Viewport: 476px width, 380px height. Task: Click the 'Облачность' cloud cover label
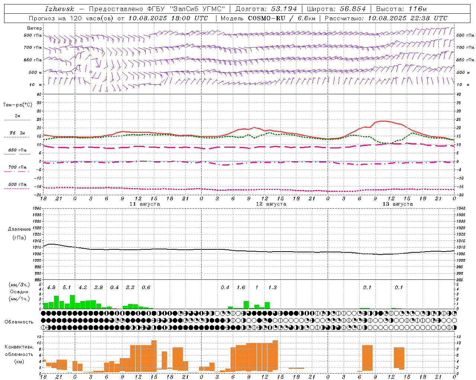point(19,322)
